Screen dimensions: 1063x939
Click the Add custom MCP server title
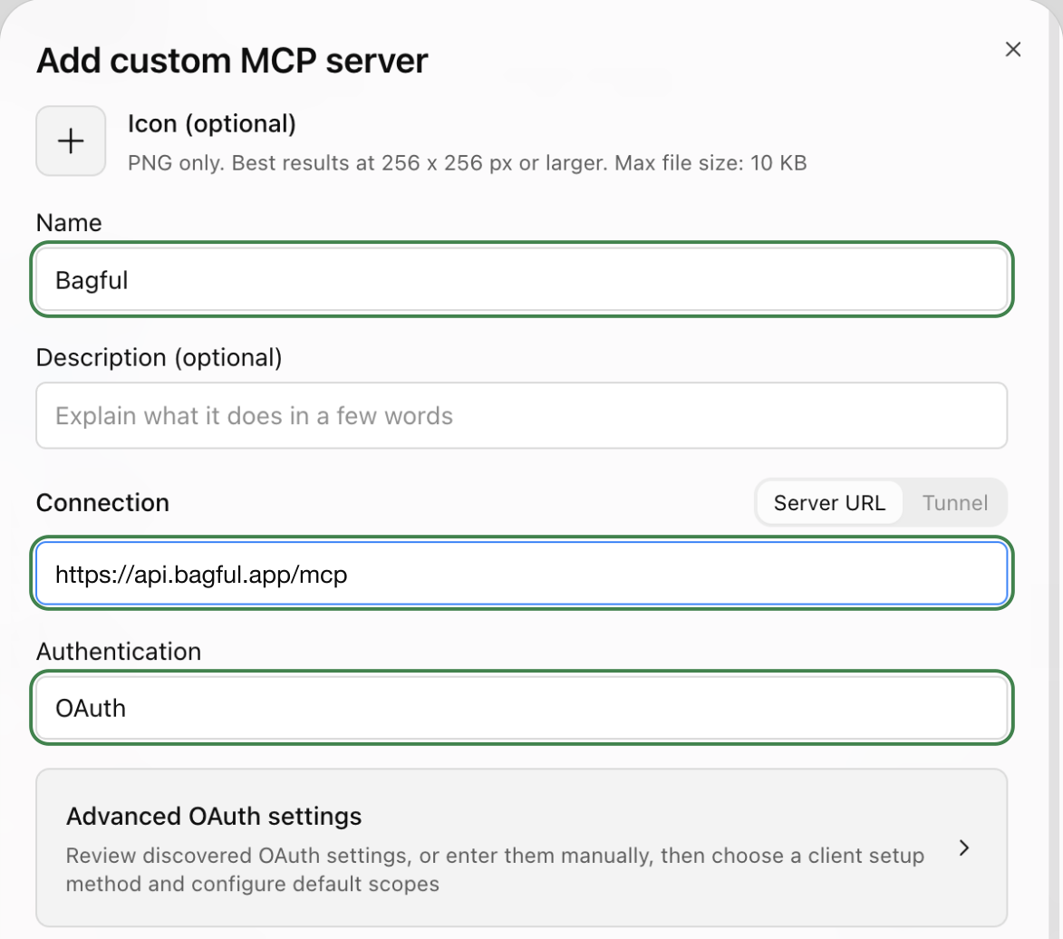(x=232, y=61)
